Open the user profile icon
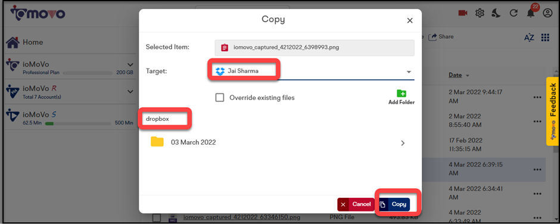The width and height of the screenshot is (560, 224). [x=547, y=13]
